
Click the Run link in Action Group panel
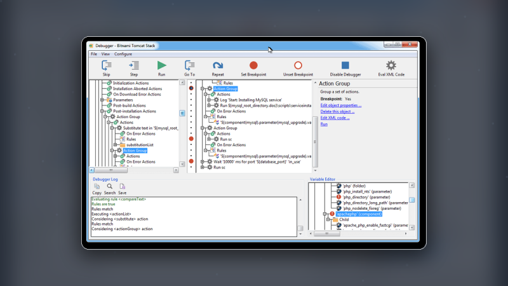pos(324,124)
